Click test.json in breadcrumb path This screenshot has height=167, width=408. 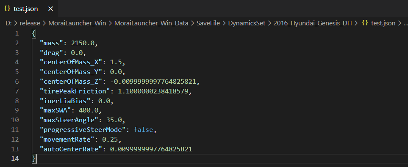pyautogui.click(x=383, y=23)
